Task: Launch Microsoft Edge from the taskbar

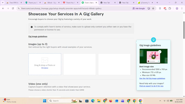Action: point(93,101)
